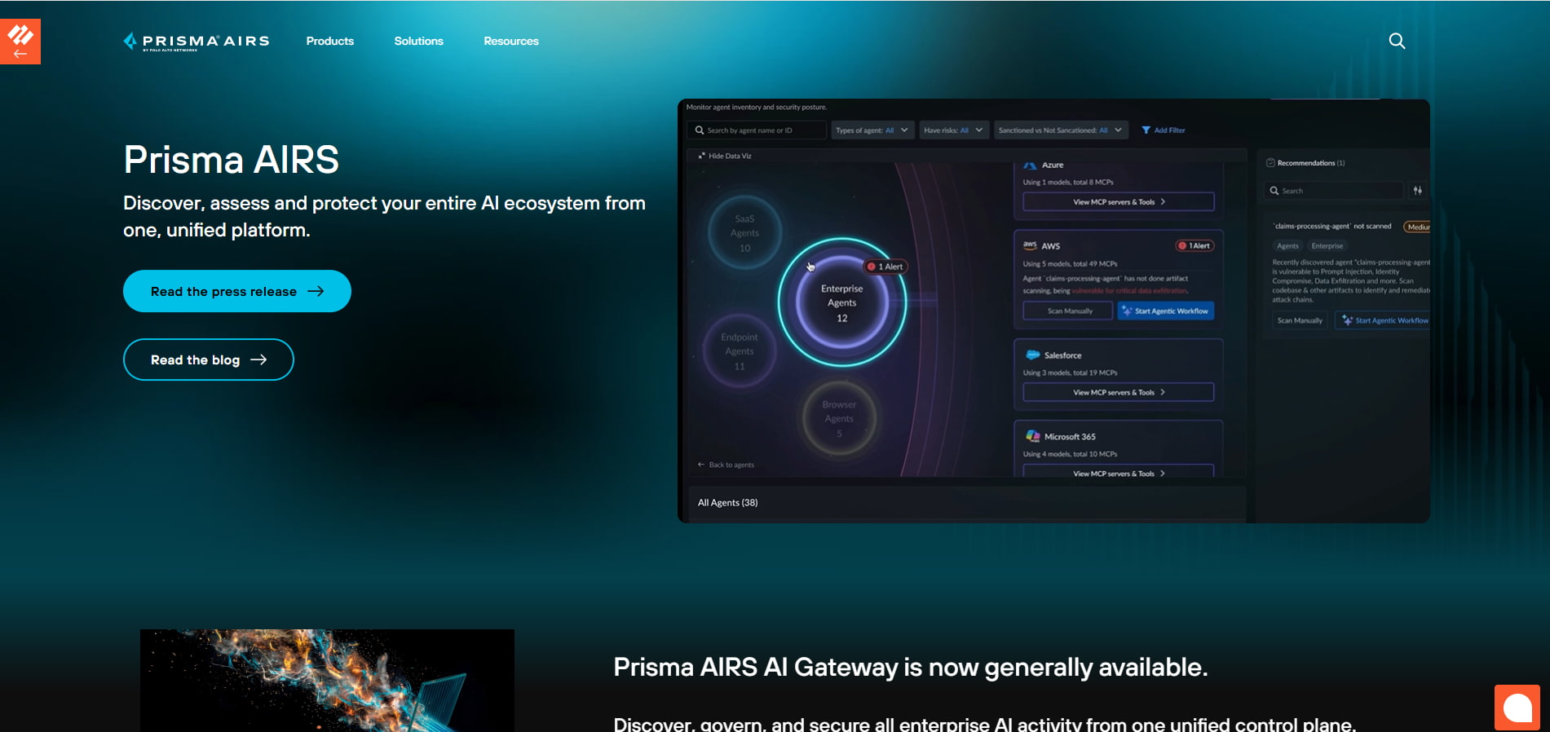
Task: Click the Recommendations search field
Action: (1334, 191)
